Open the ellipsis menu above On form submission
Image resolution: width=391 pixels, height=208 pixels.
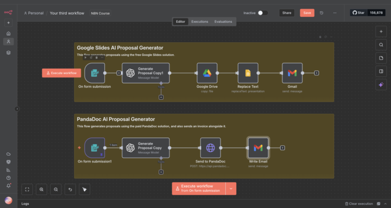tap(102, 57)
